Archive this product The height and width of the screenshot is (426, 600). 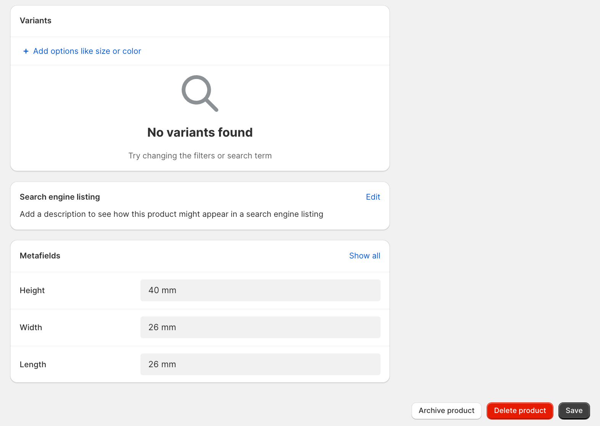click(446, 411)
